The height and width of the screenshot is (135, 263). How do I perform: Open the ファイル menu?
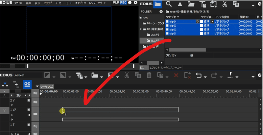point(18,3)
